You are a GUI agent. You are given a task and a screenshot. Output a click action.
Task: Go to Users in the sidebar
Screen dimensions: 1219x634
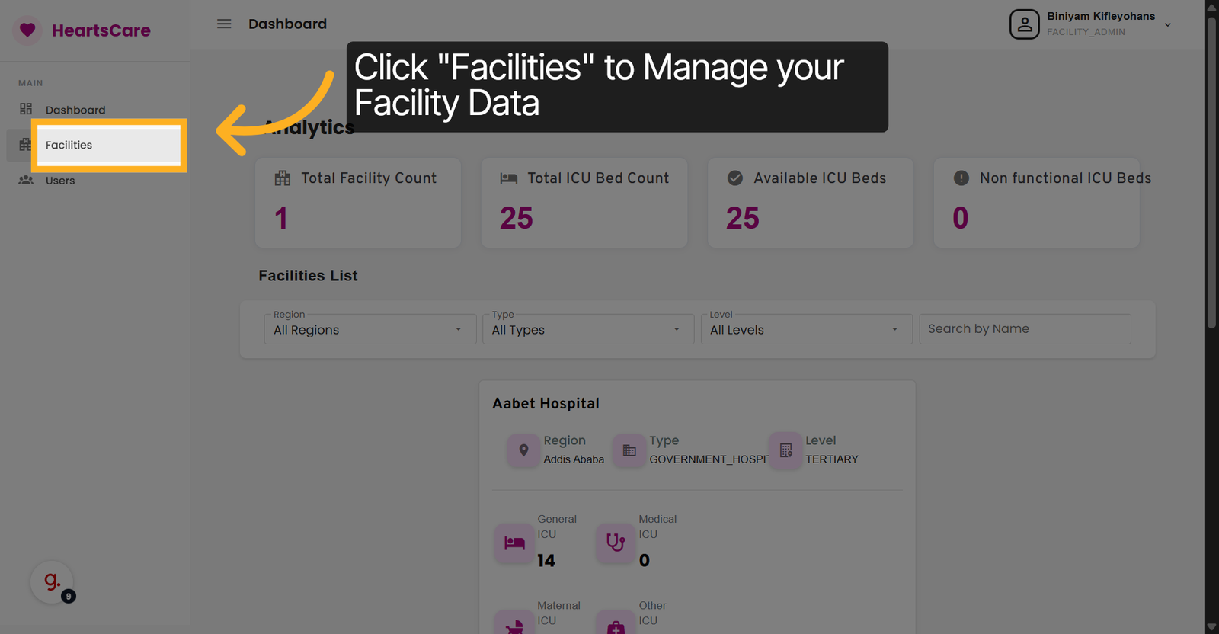tap(60, 181)
